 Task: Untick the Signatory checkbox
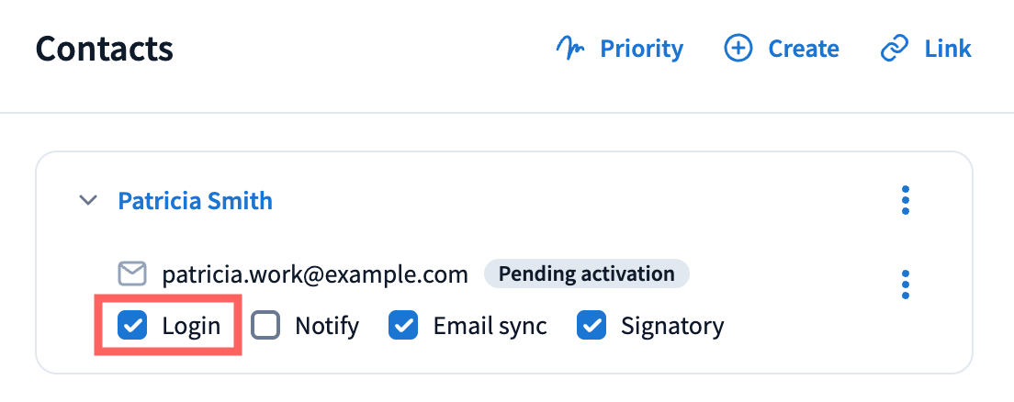coord(591,325)
